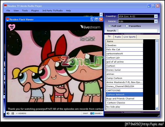This screenshot has width=165, height=127.
Task: Sort by the Name column header
Action: tap(124, 41)
